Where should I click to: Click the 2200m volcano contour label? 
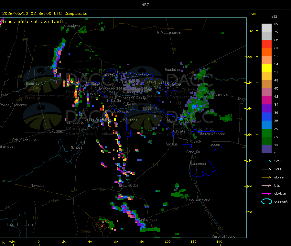(x=86, y=232)
